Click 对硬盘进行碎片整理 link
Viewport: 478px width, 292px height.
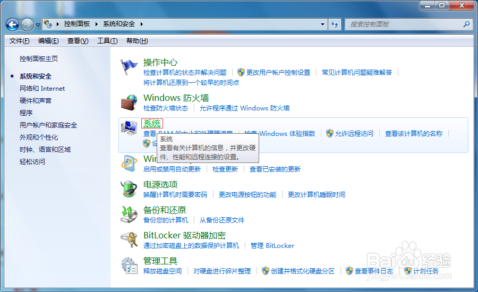pyautogui.click(x=222, y=271)
